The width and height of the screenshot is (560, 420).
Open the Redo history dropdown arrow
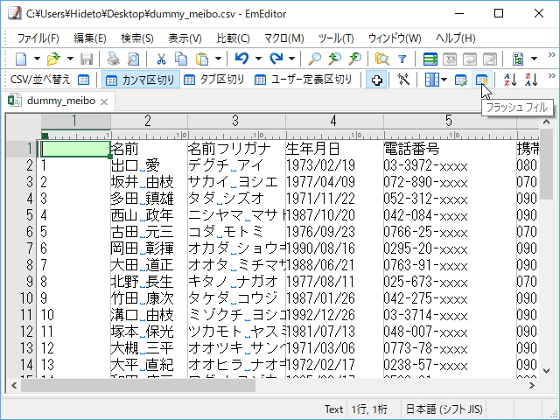pyautogui.click(x=291, y=59)
